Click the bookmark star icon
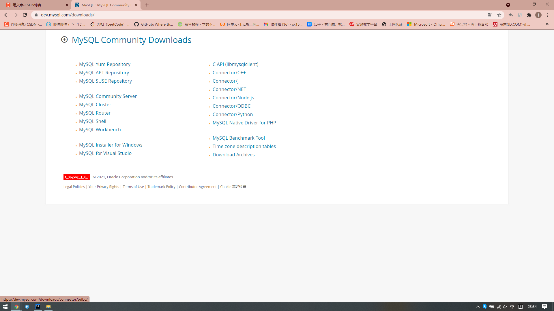Viewport: 554px width, 311px height. tap(499, 15)
